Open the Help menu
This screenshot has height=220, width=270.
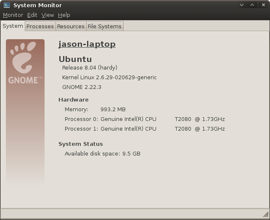point(64,15)
